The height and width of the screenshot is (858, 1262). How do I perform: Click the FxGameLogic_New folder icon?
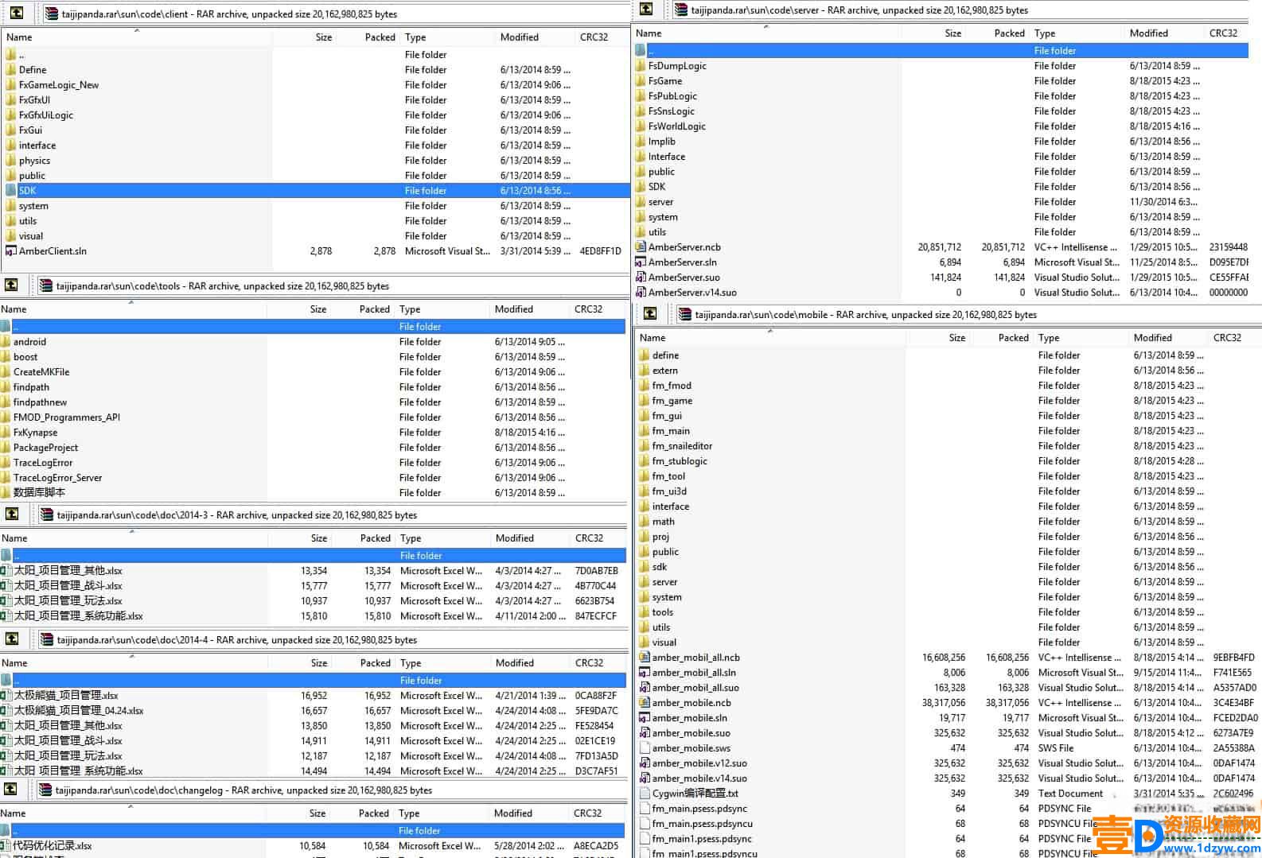point(10,84)
